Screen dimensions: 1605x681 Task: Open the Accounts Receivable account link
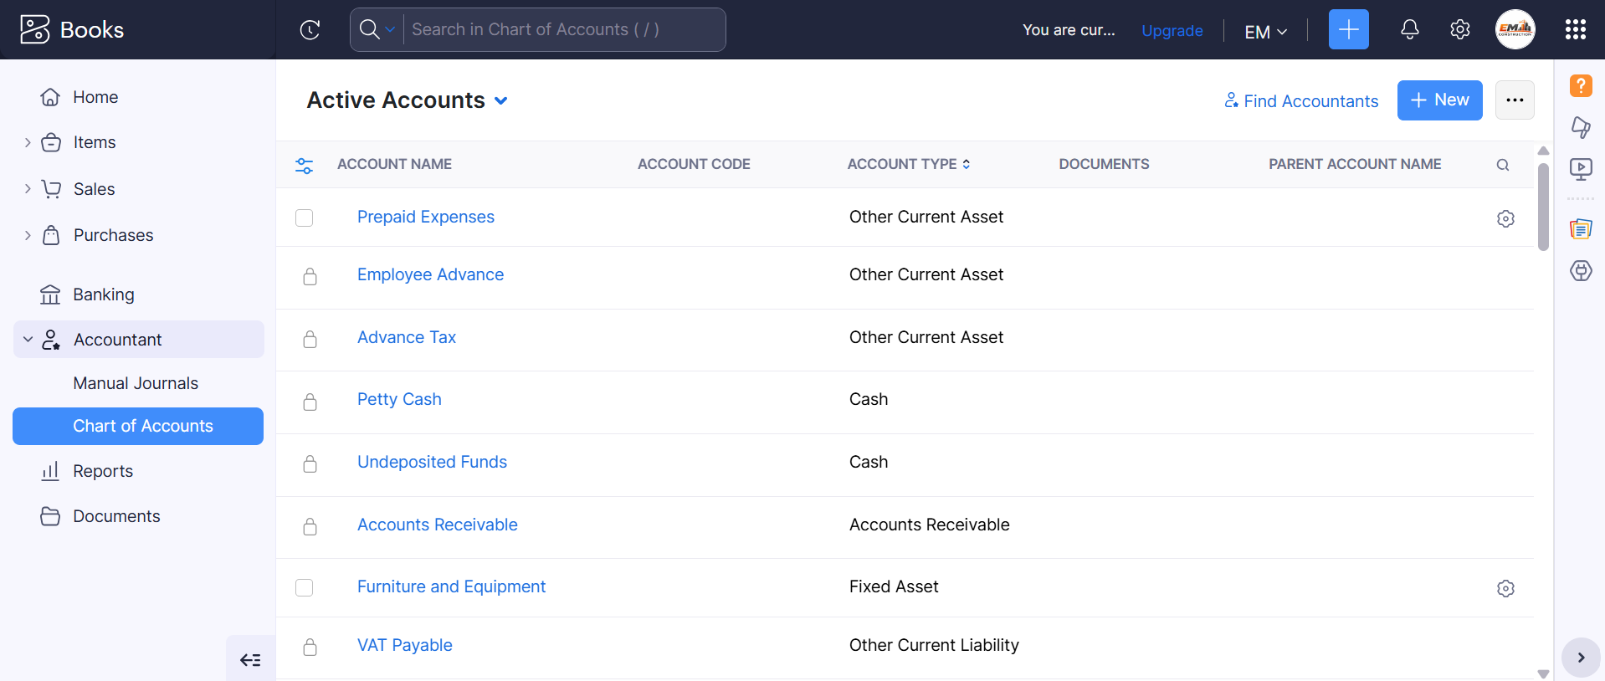[438, 525]
